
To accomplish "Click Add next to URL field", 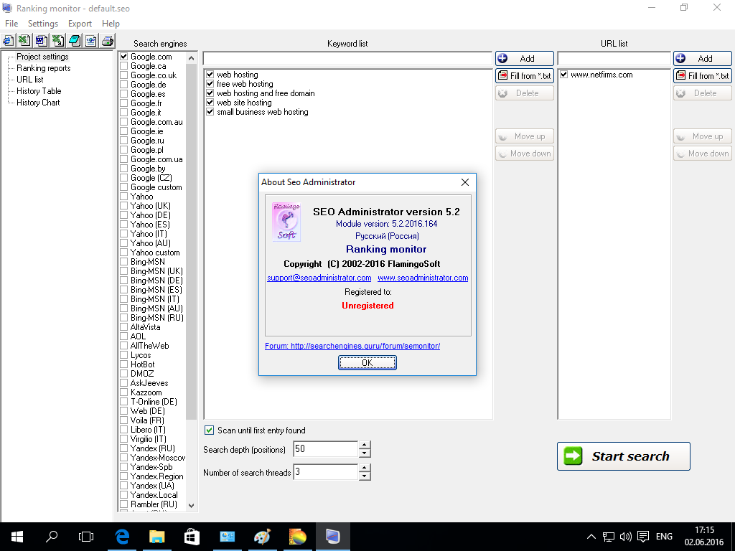I will point(703,59).
